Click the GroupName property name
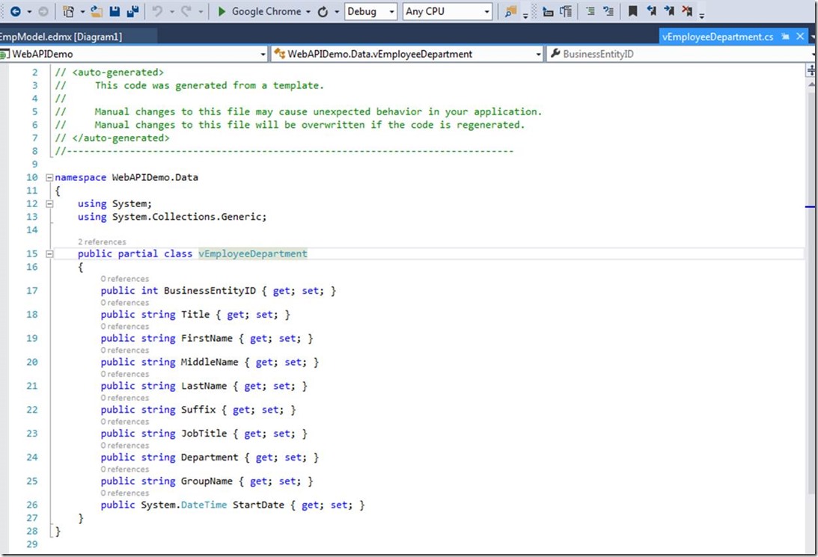 click(207, 481)
